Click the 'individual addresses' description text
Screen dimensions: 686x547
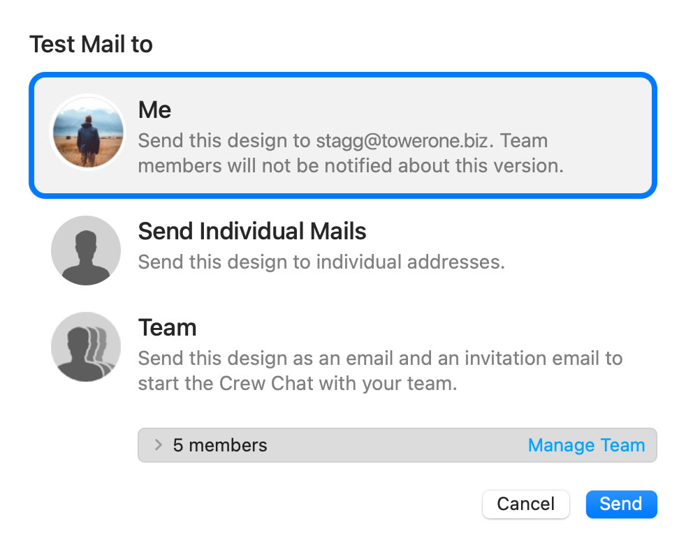click(x=321, y=262)
